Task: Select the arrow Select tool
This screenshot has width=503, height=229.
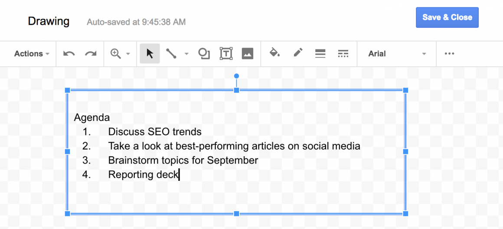Action: click(x=150, y=53)
